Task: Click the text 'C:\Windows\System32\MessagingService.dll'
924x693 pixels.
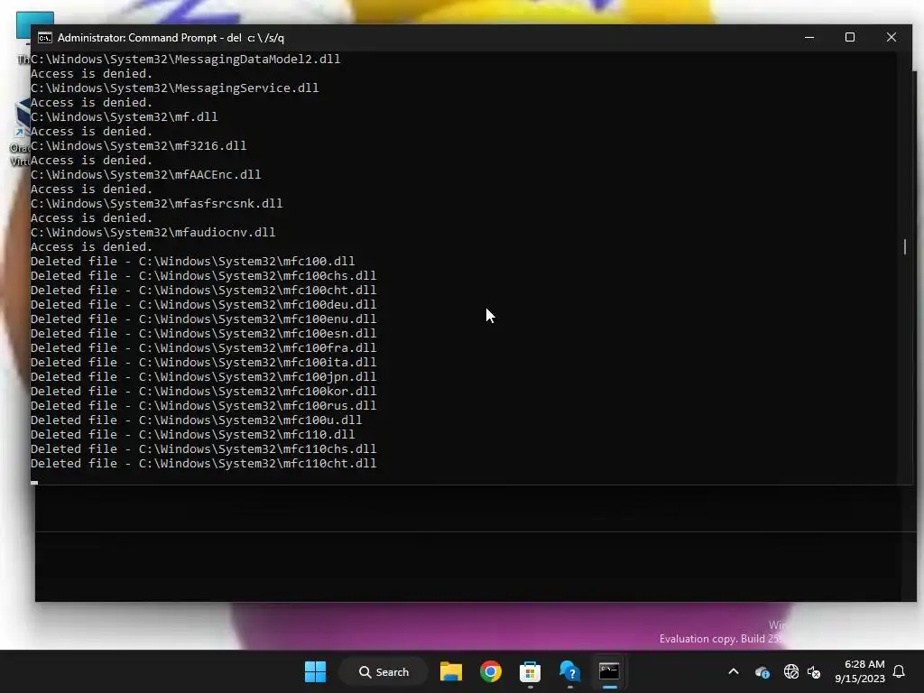Action: point(174,88)
